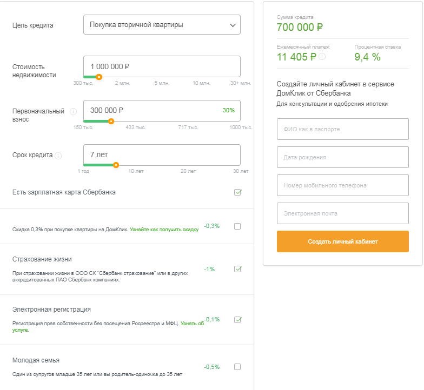This screenshot has height=390, width=424.
Task: Enable the Молодая семья checkbox
Action: (x=237, y=367)
